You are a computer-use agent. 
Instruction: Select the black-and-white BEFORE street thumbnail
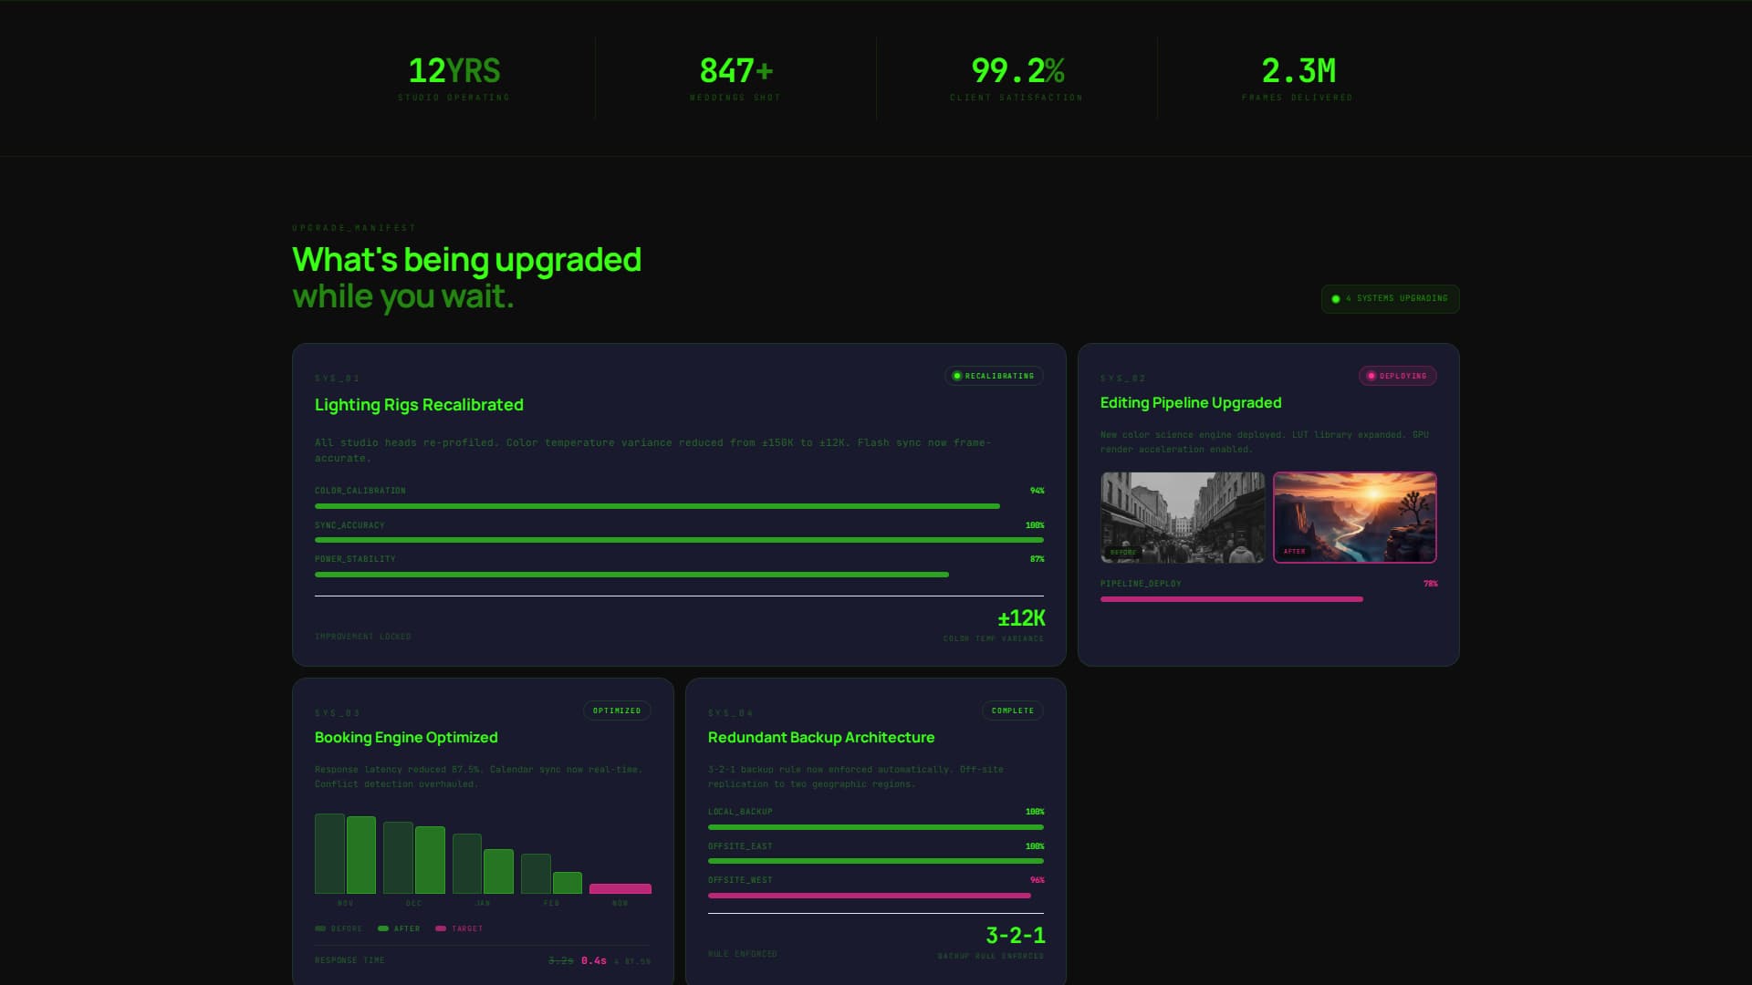point(1183,517)
